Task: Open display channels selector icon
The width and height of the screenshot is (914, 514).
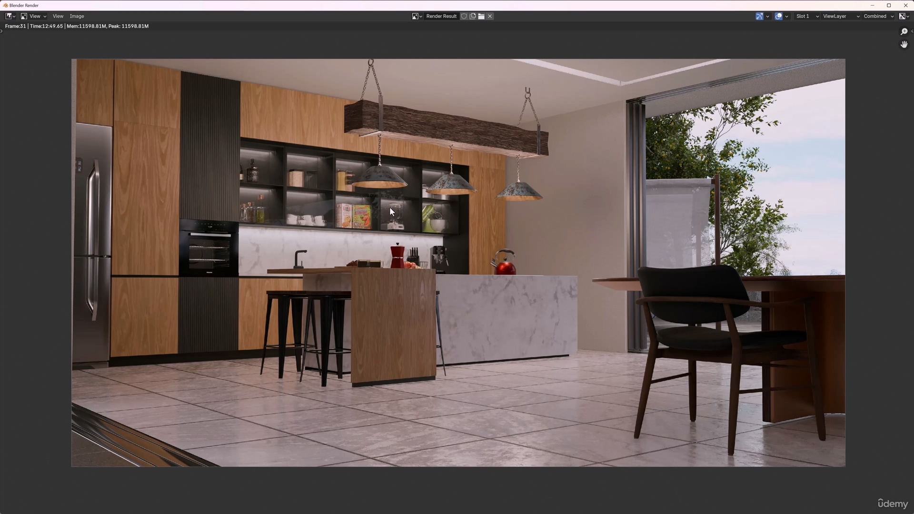Action: click(903, 16)
